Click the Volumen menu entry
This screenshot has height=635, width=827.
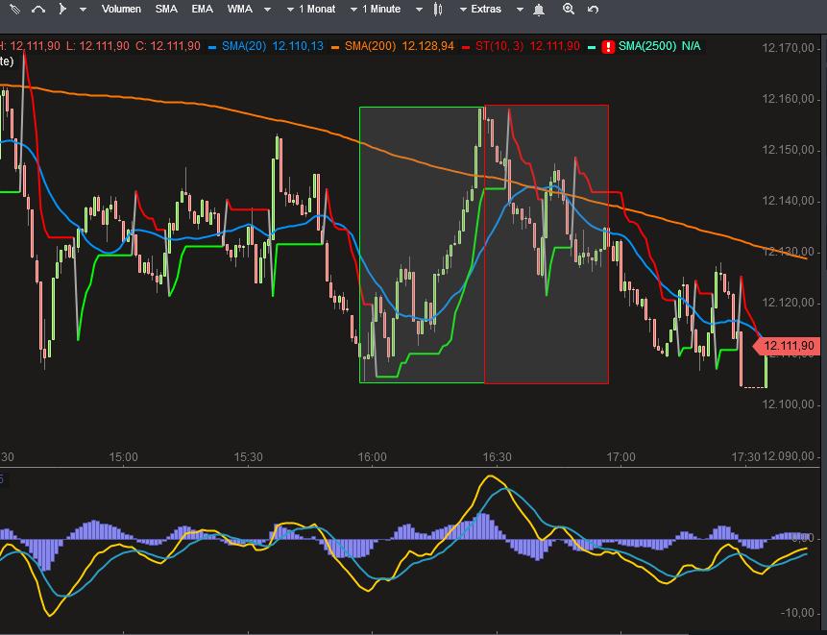point(120,10)
